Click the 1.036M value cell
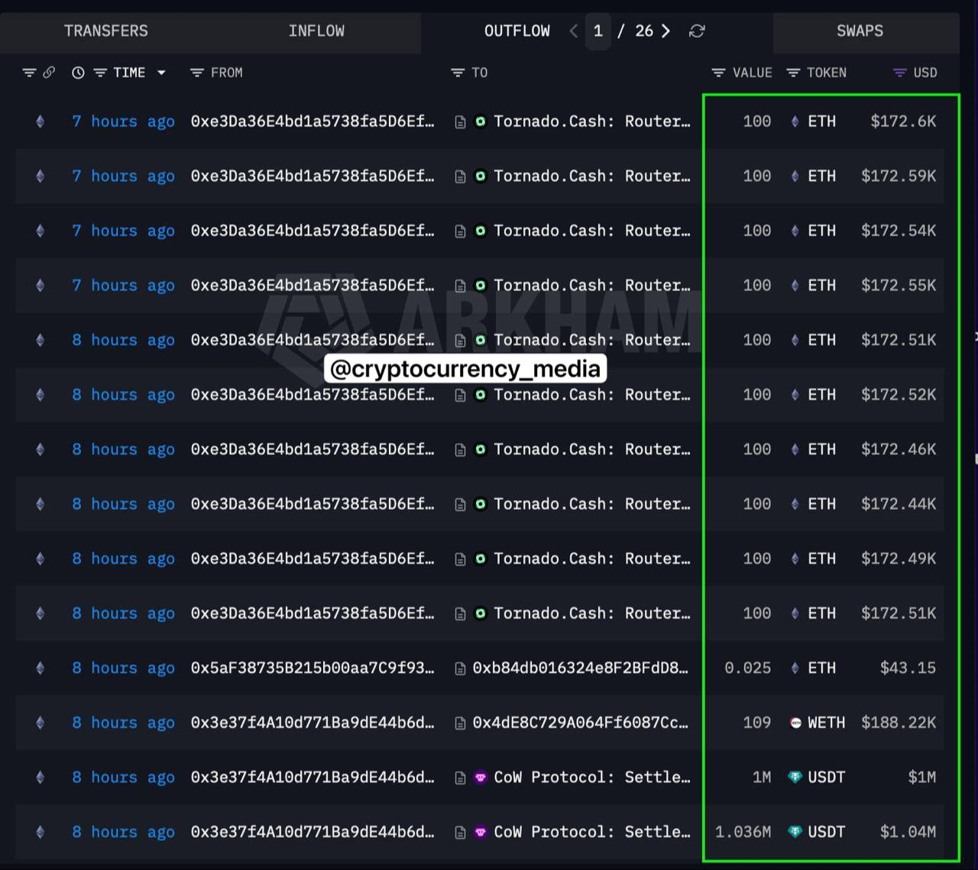The height and width of the screenshot is (870, 978). click(743, 832)
